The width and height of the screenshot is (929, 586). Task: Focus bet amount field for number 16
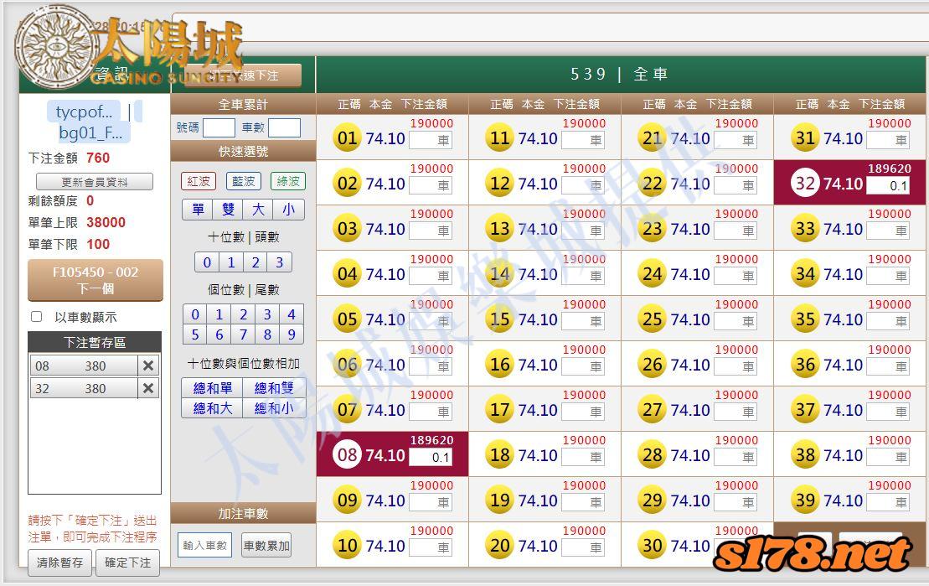(583, 366)
